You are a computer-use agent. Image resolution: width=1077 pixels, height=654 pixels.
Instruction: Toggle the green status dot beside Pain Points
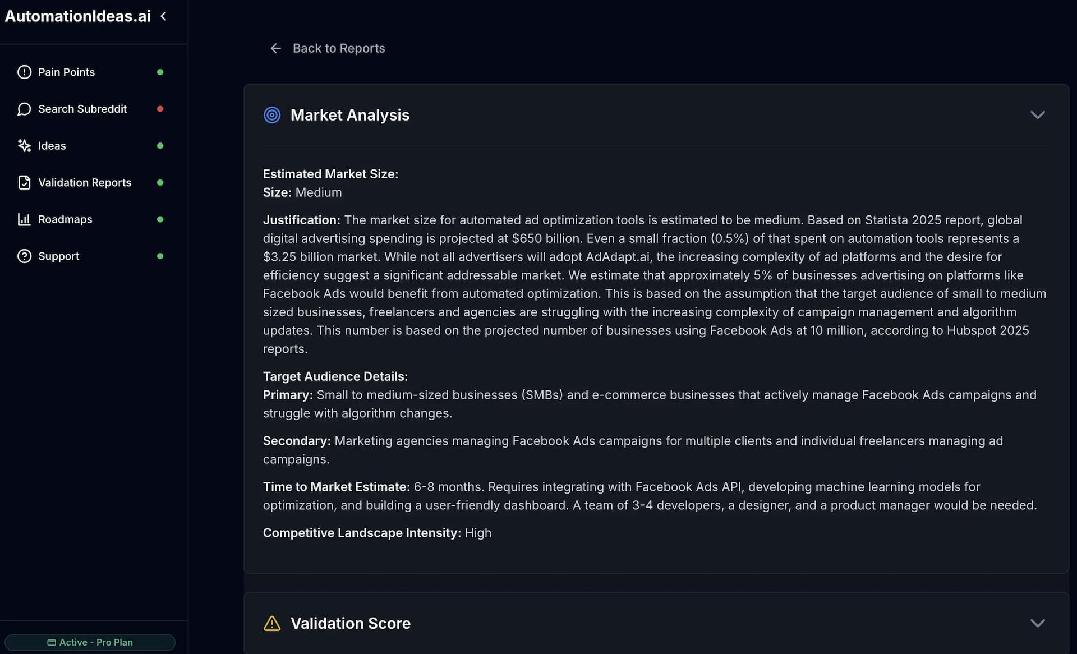(x=160, y=72)
